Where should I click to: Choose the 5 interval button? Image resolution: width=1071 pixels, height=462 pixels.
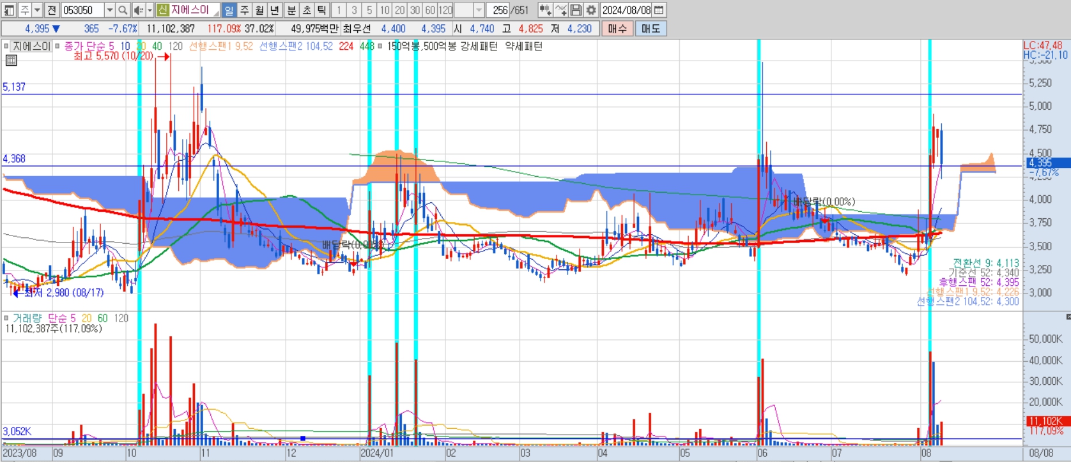click(369, 10)
